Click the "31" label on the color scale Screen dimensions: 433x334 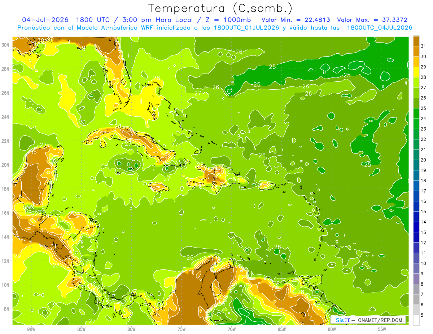click(x=424, y=46)
